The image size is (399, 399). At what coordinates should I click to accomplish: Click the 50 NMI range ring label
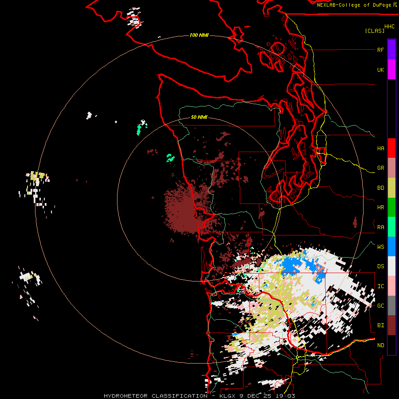[x=199, y=117]
